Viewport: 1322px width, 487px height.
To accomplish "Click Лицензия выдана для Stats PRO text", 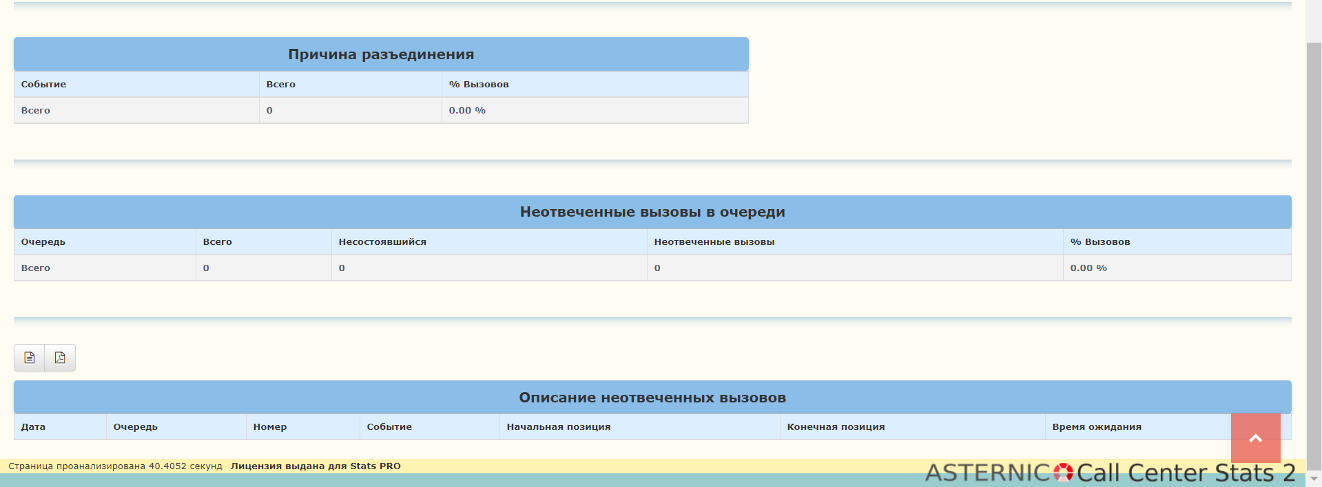I will click(x=316, y=466).
